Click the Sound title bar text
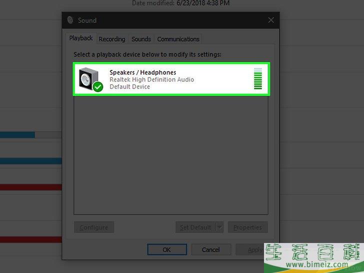This screenshot has width=364, height=273. [x=87, y=20]
